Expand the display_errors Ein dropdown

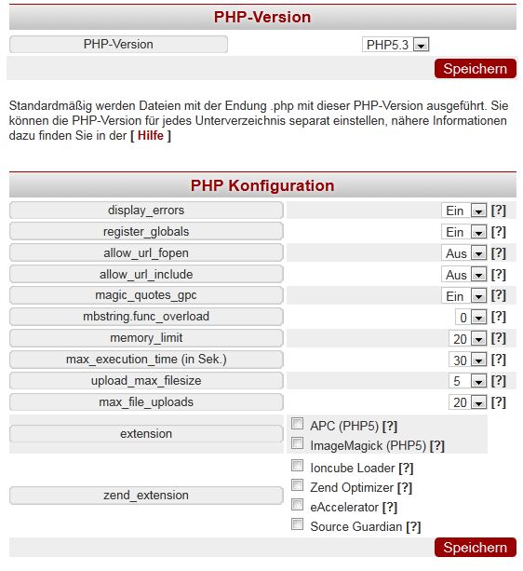point(463,211)
